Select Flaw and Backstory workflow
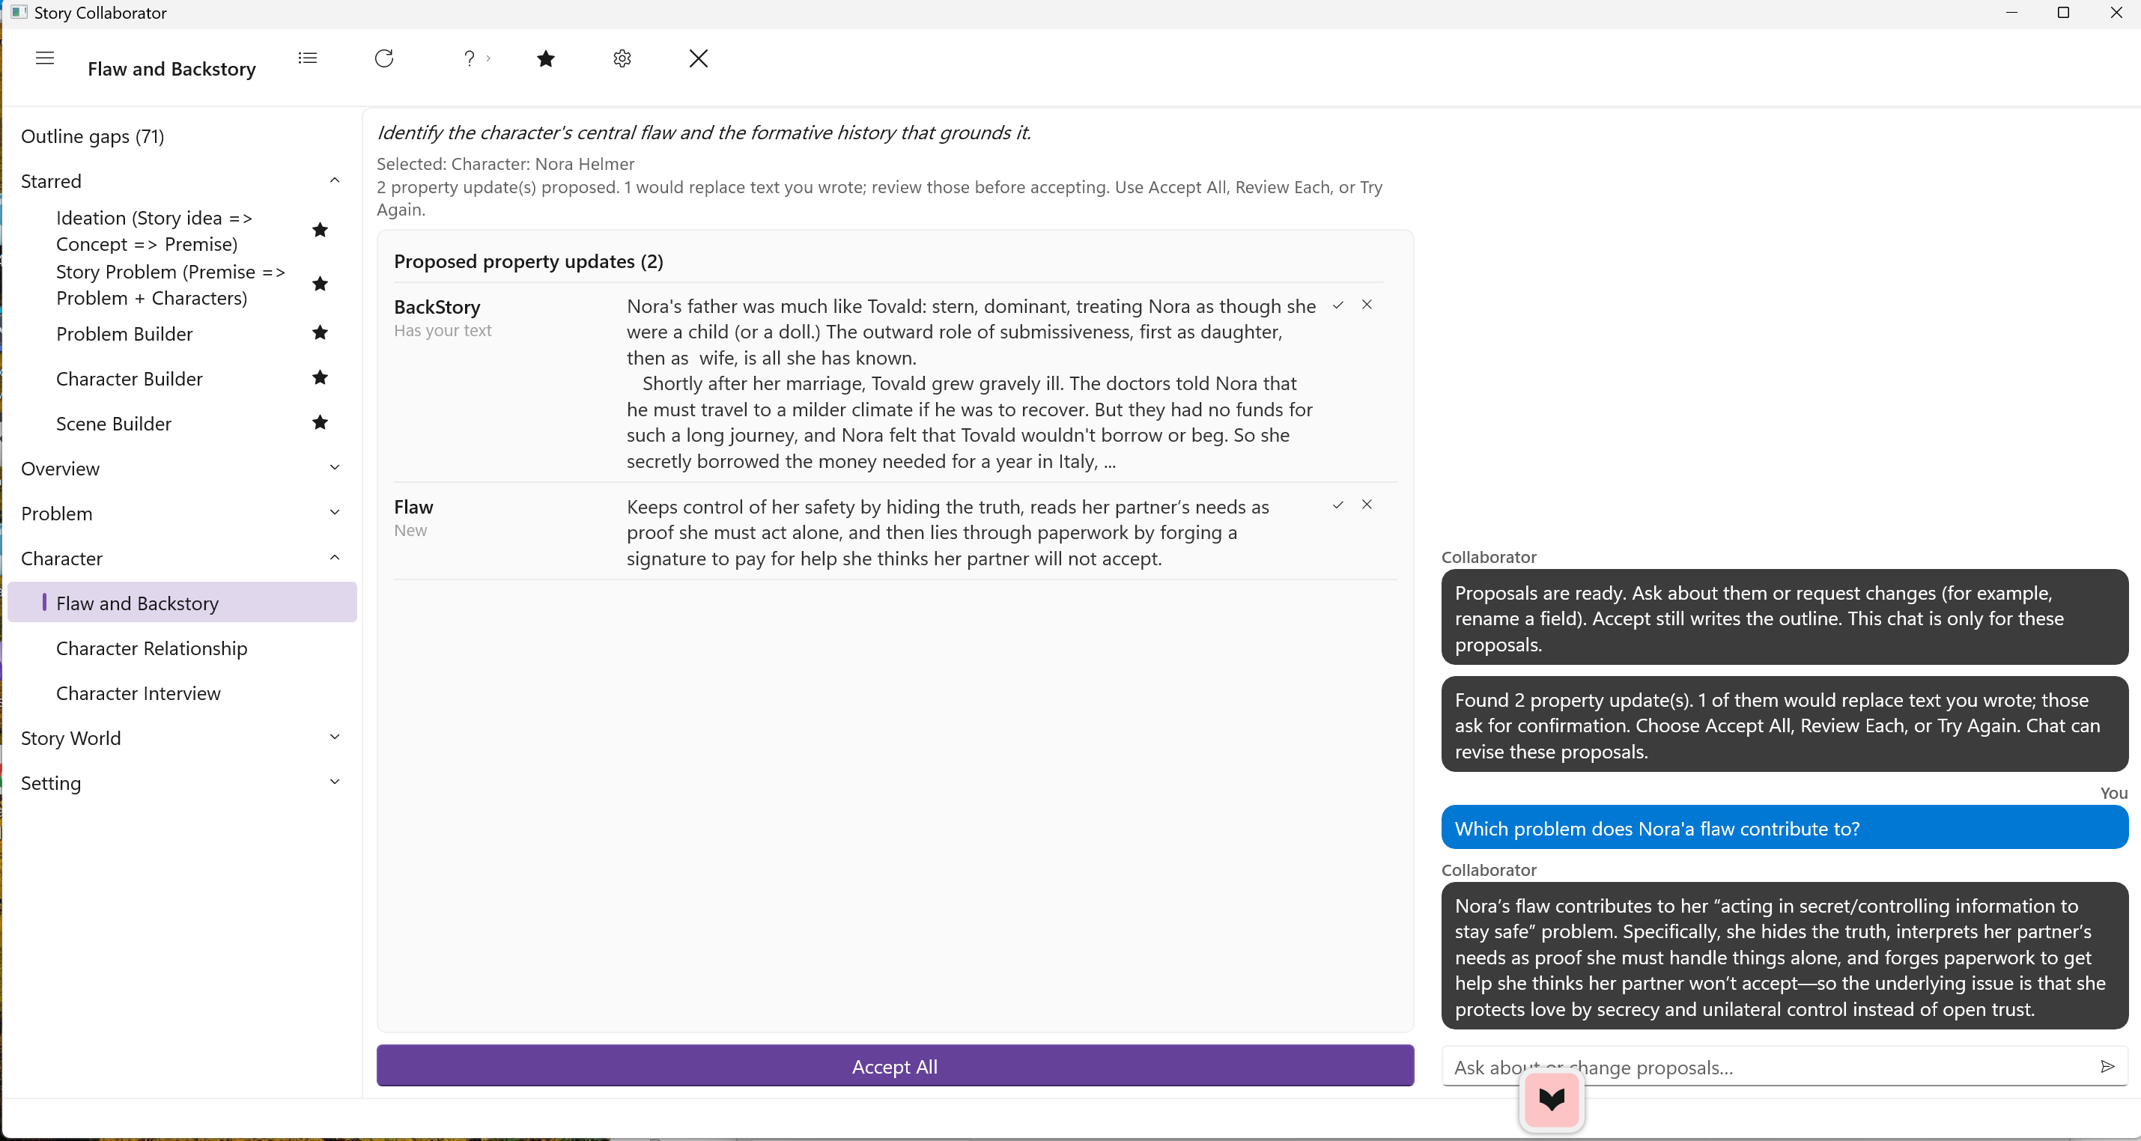The width and height of the screenshot is (2141, 1141). coord(182,603)
